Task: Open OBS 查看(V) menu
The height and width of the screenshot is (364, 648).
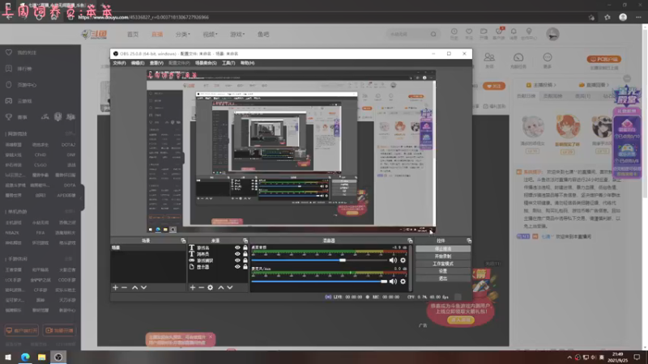Action: (x=156, y=63)
